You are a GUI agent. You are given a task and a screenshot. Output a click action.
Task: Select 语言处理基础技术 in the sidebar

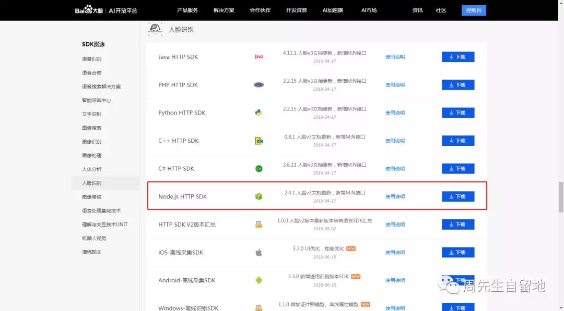101,210
